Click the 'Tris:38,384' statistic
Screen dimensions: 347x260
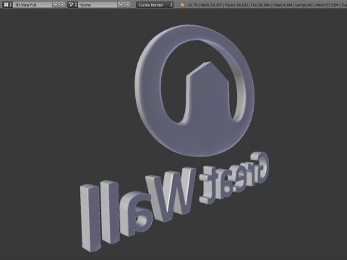[260, 5]
